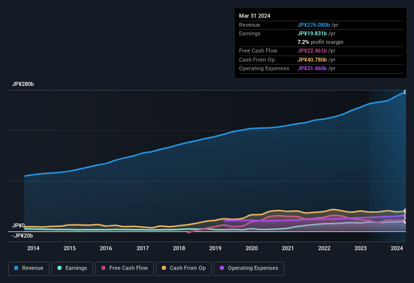Click the Cash From Op legend button
The height and width of the screenshot is (283, 414).
tap(183, 268)
